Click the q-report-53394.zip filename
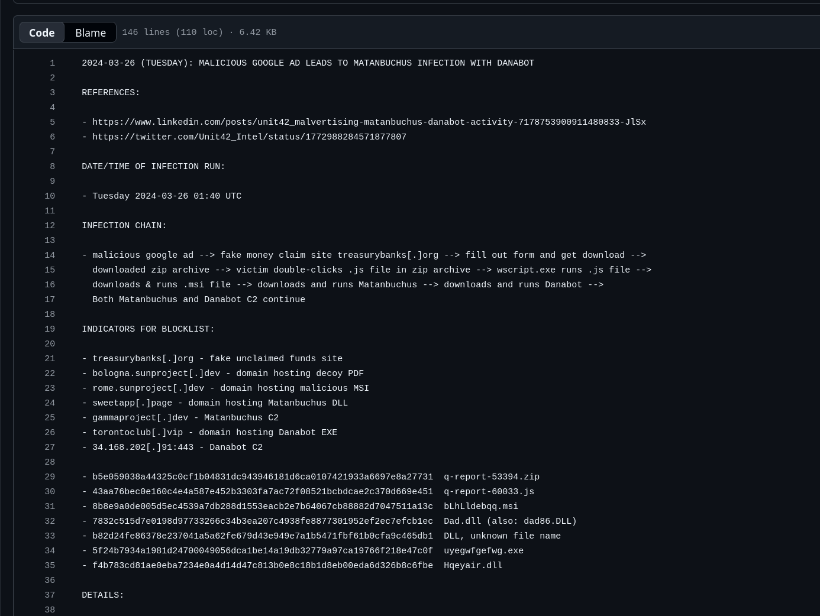 click(491, 477)
